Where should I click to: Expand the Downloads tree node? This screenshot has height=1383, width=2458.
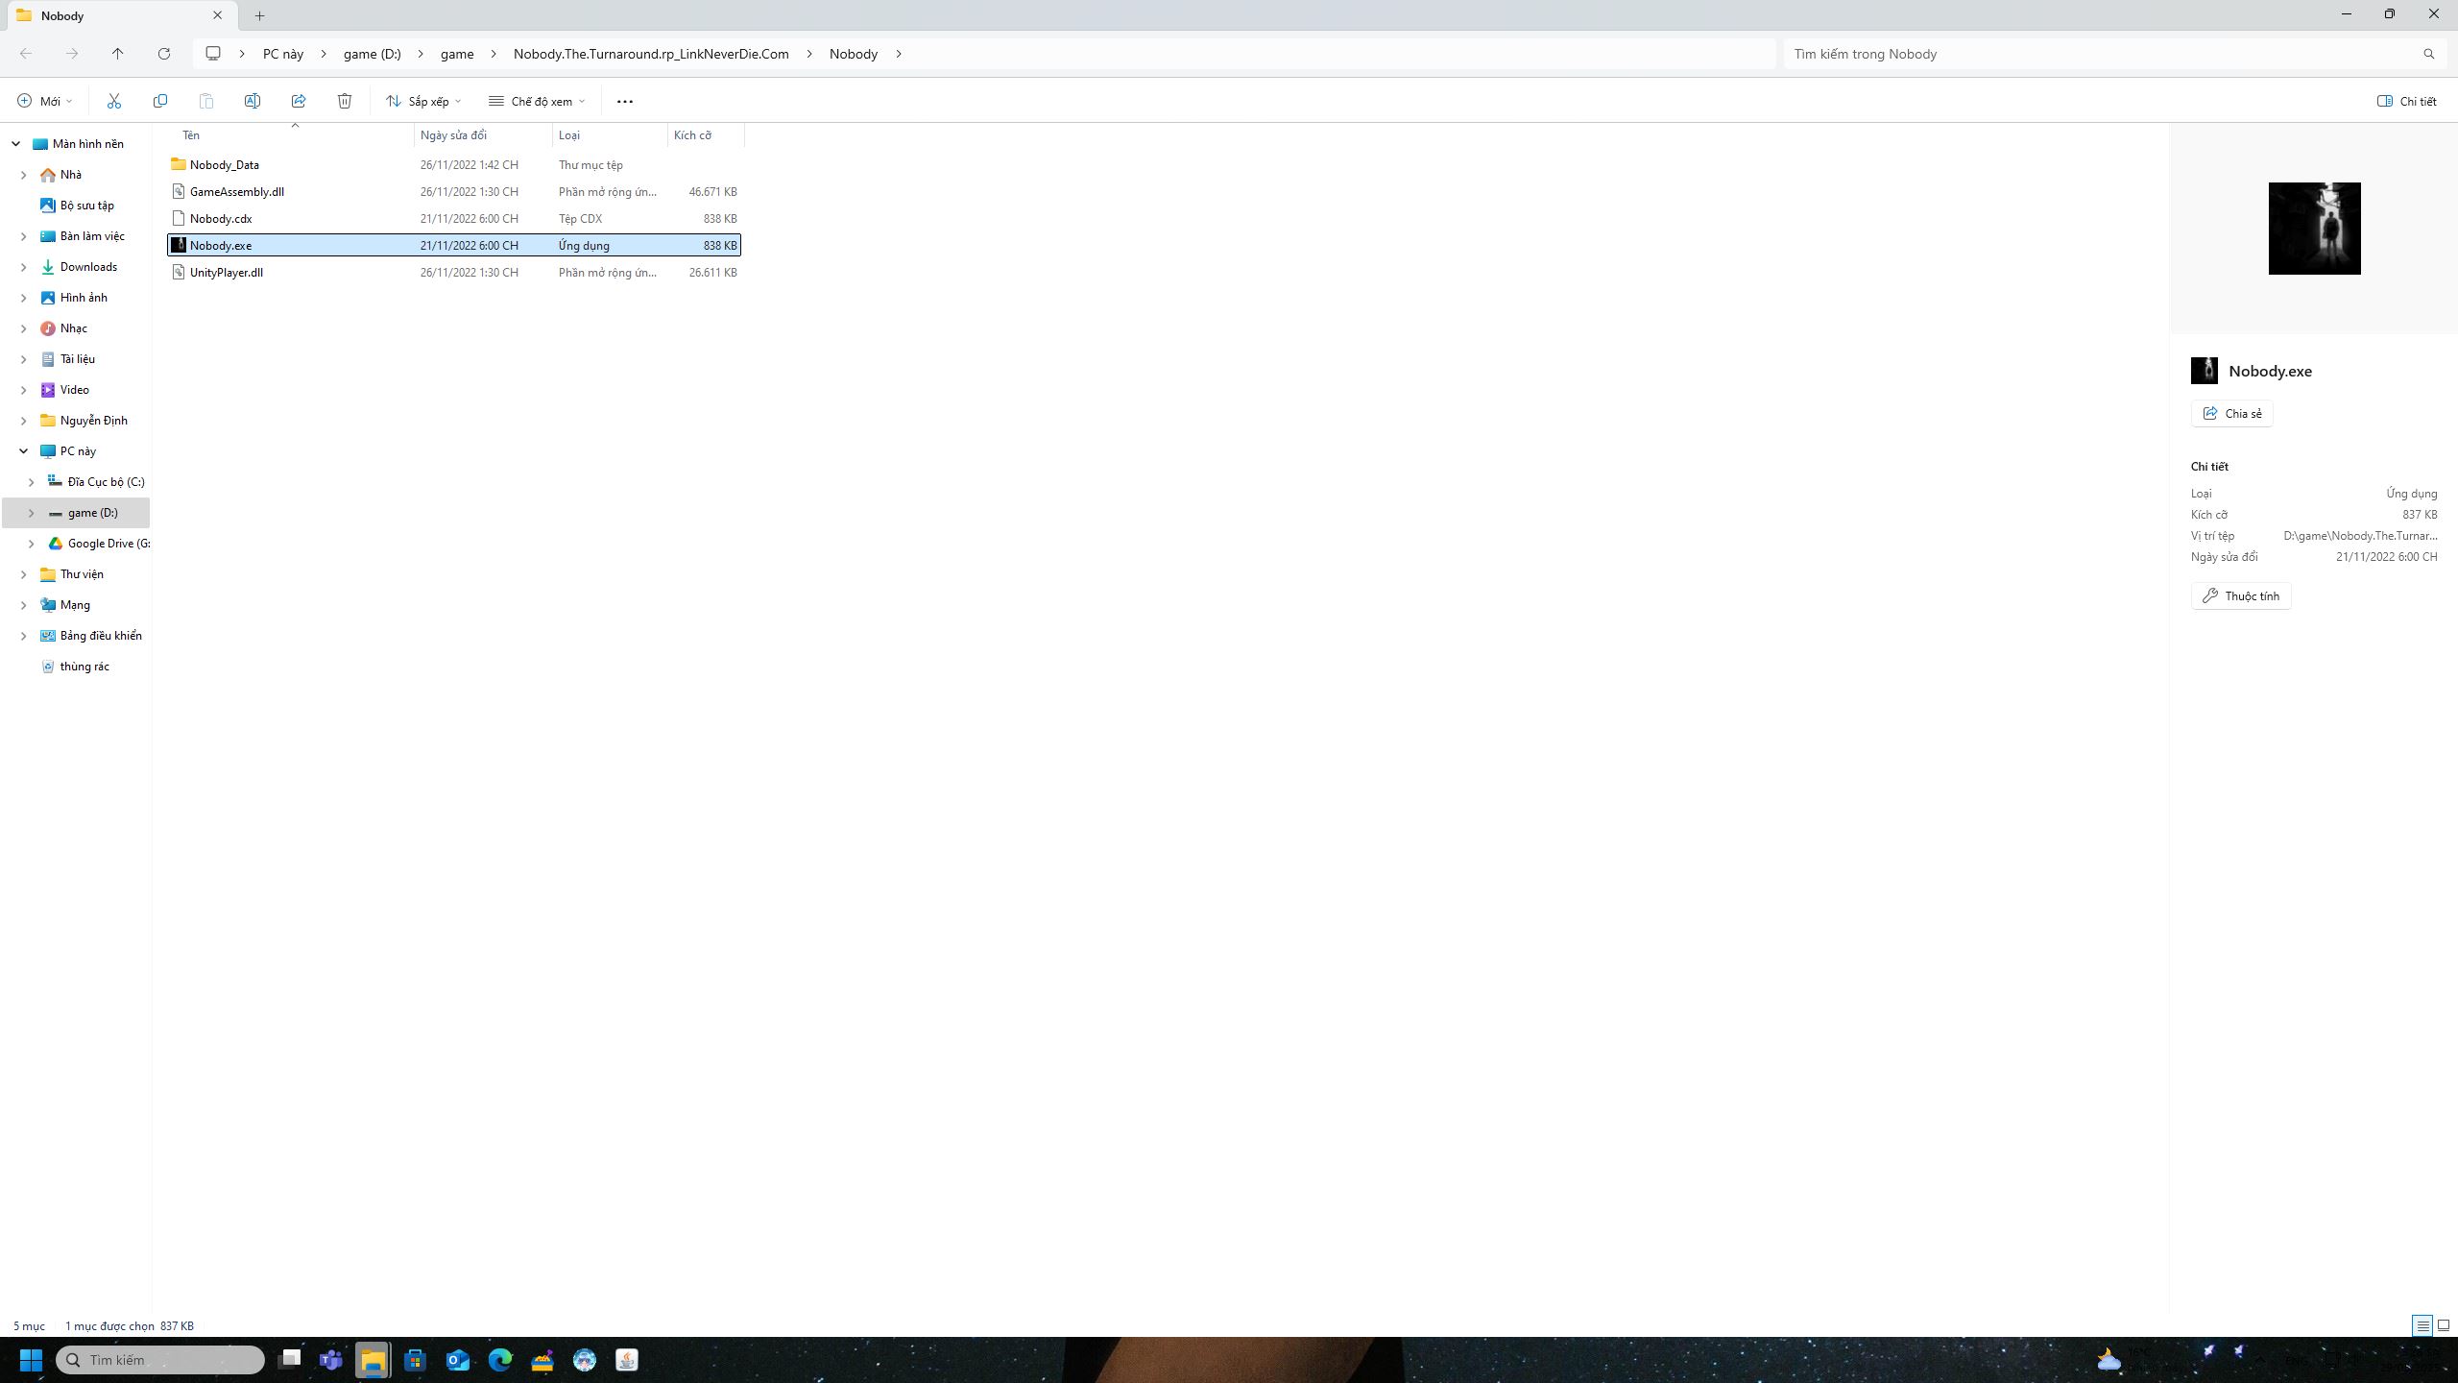pos(24,267)
